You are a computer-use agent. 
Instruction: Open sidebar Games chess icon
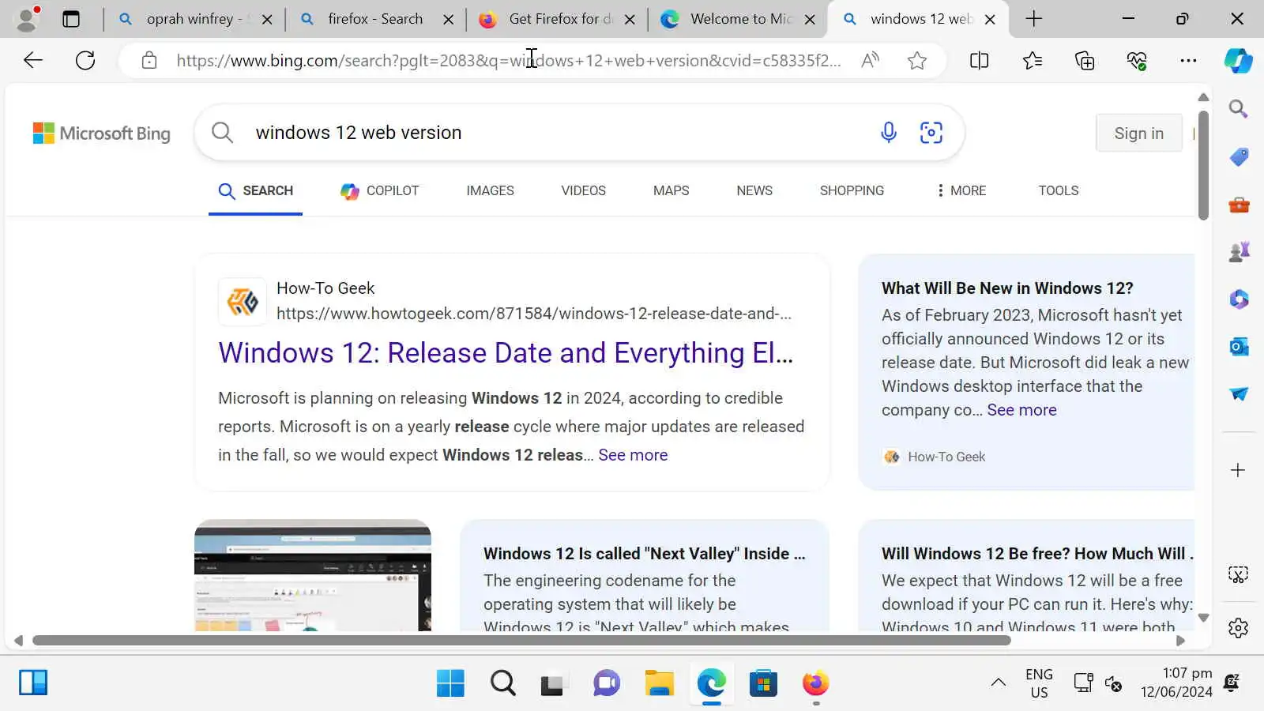pyautogui.click(x=1238, y=252)
